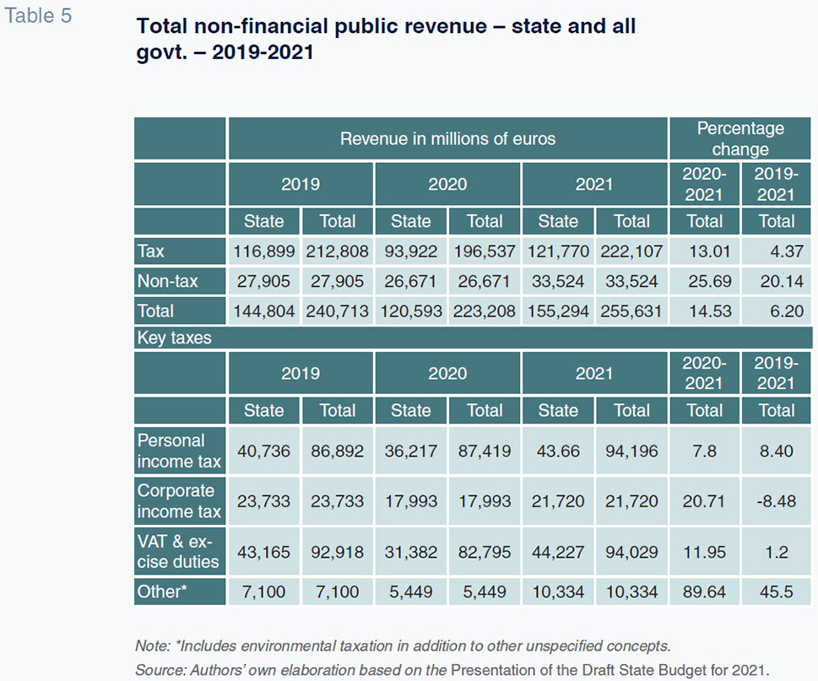Image resolution: width=818 pixels, height=681 pixels.
Task: Select Personal income tax value 87,419
Action: [x=485, y=451]
